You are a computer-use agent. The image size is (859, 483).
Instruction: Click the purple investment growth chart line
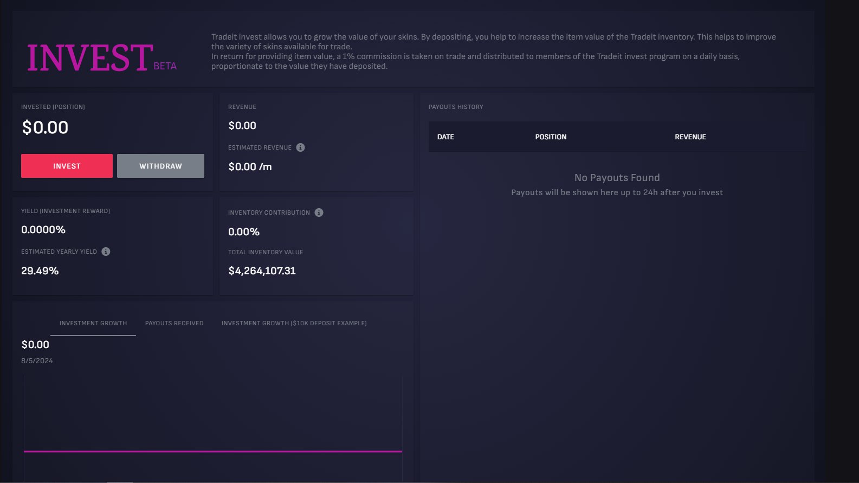coord(213,451)
